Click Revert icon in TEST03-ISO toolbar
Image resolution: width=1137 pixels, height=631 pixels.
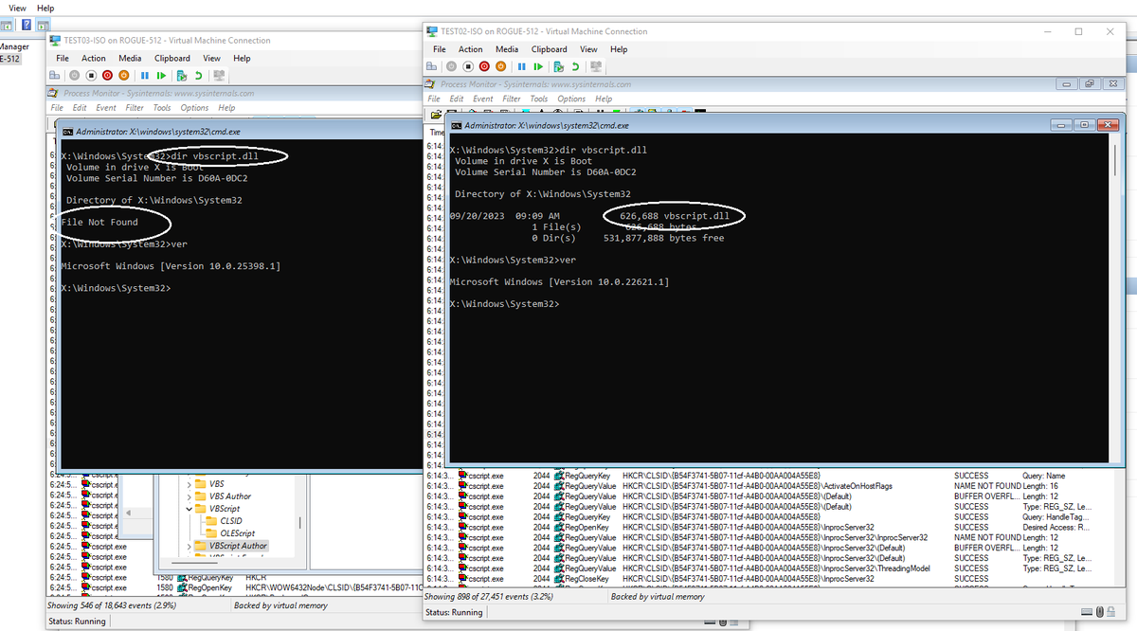(x=198, y=75)
